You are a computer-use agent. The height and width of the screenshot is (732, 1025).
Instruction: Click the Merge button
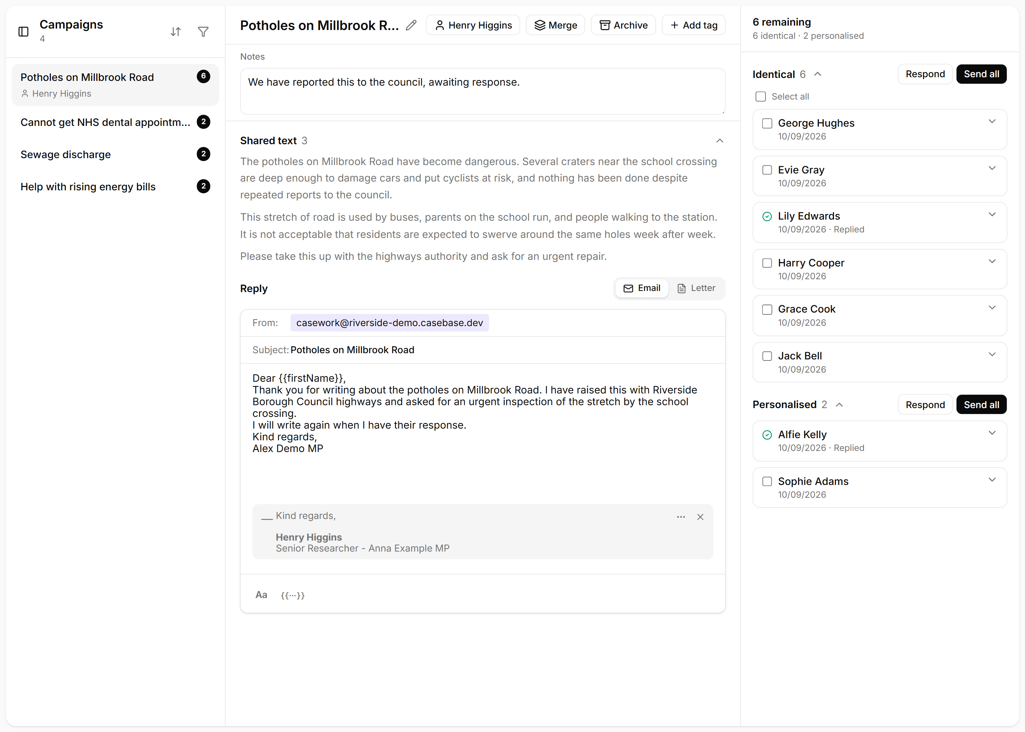pos(555,25)
